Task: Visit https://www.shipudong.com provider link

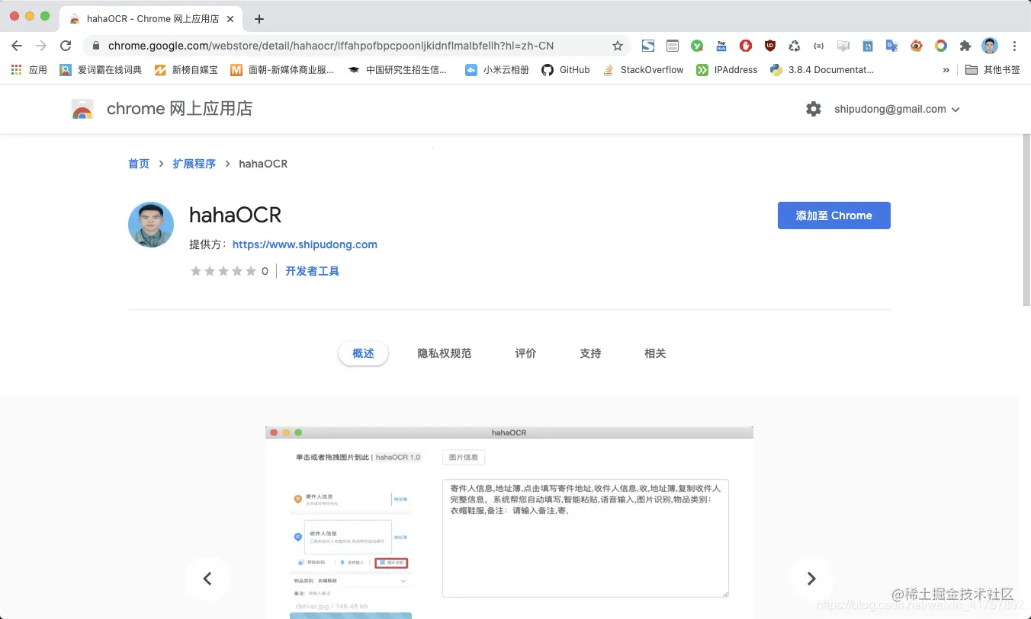Action: 305,244
